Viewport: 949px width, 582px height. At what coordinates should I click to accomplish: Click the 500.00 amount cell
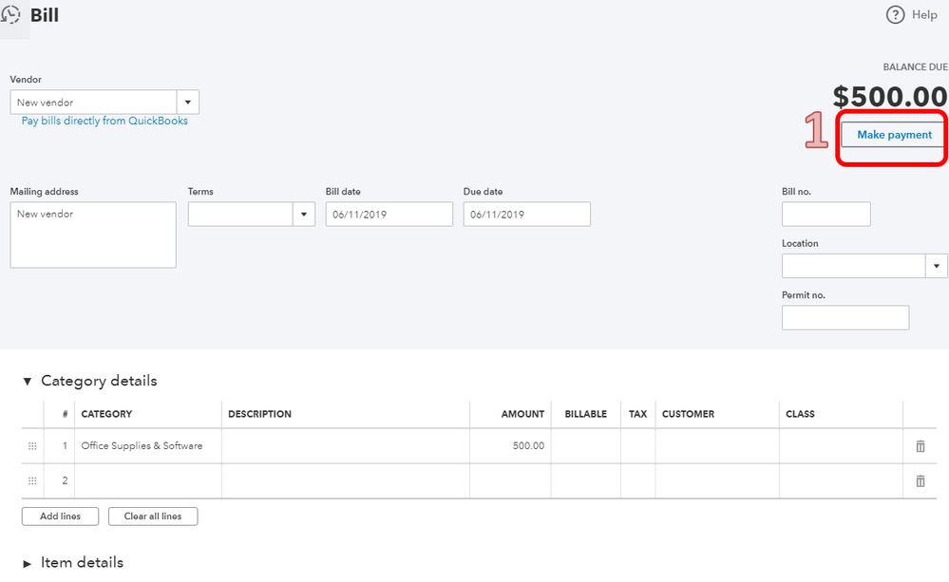(x=510, y=446)
